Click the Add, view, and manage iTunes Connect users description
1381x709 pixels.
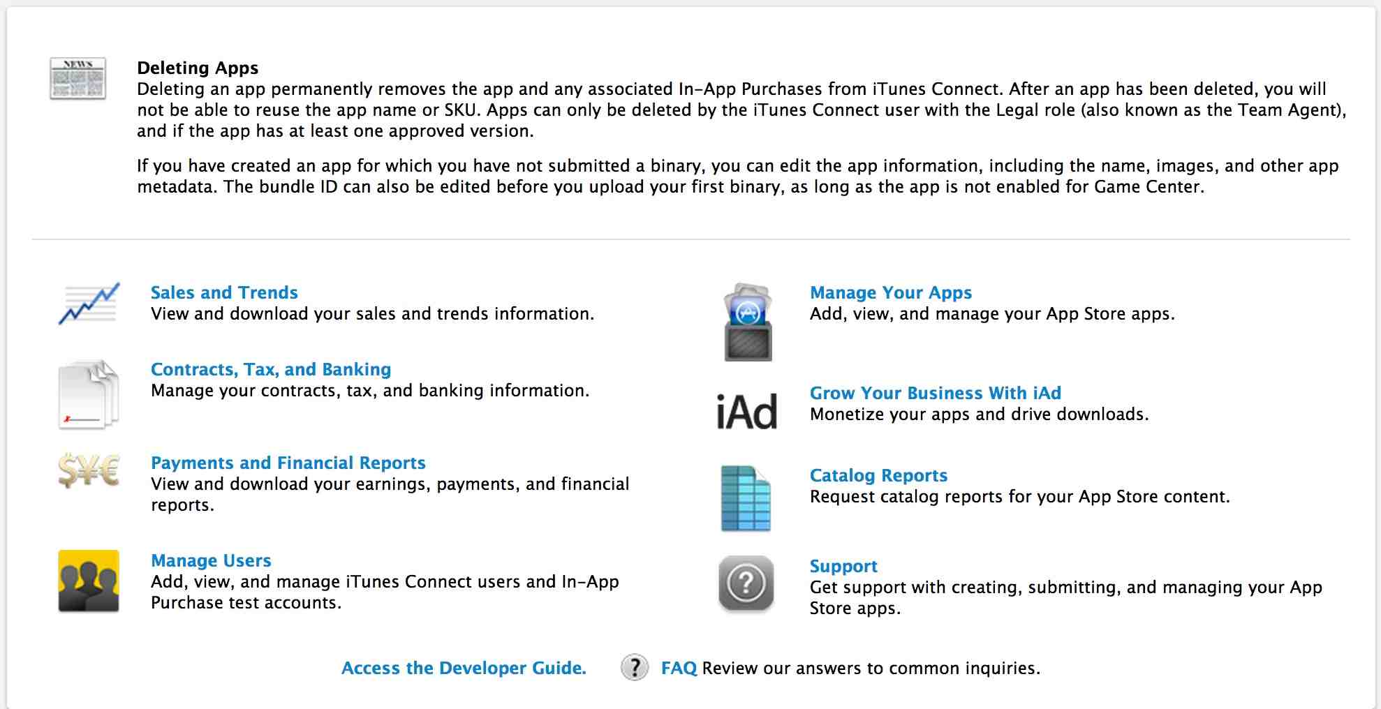click(385, 592)
